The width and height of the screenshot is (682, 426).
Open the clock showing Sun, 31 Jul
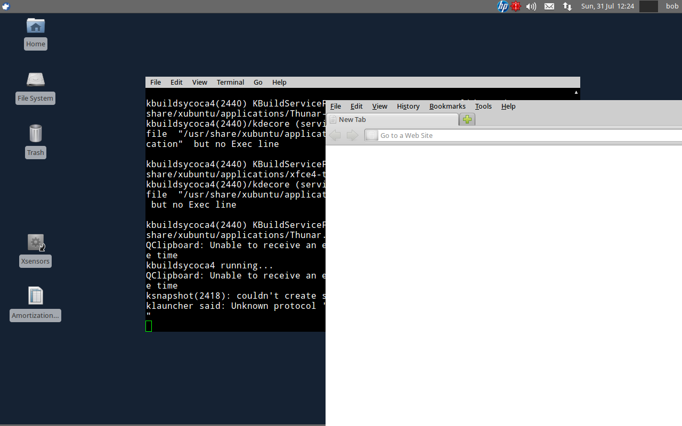(x=607, y=6)
